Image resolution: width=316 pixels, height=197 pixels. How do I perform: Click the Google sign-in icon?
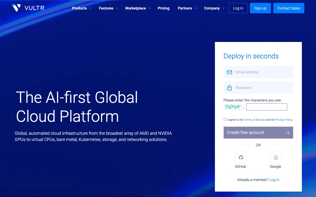coord(276,157)
